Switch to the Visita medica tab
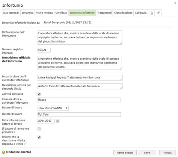 44,13
